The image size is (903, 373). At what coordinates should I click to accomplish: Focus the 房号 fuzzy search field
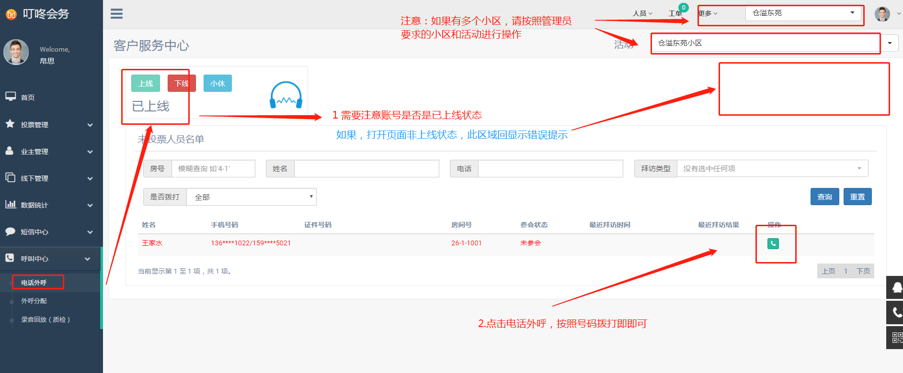213,168
